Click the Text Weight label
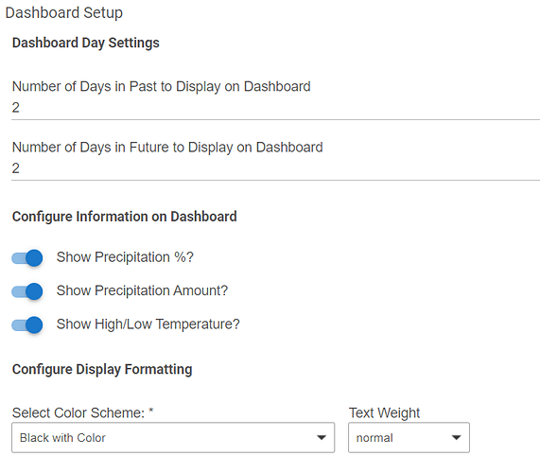Image resolution: width=540 pixels, height=473 pixels. click(384, 412)
